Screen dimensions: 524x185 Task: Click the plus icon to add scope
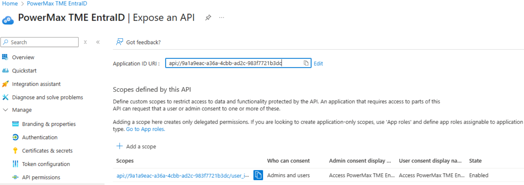[x=119, y=146]
